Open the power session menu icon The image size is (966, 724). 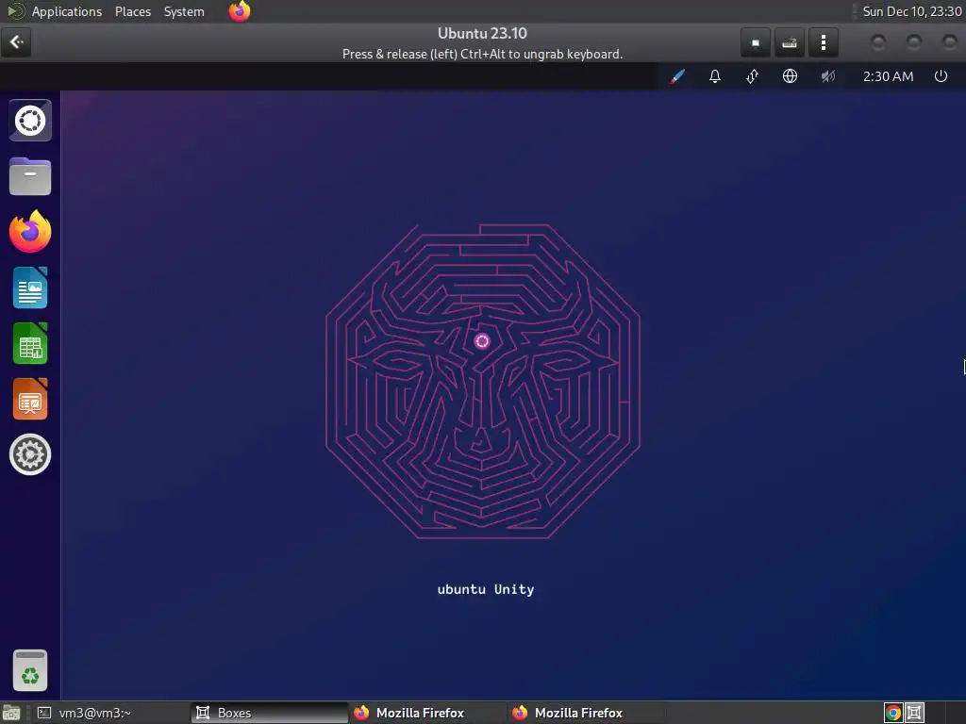[941, 76]
